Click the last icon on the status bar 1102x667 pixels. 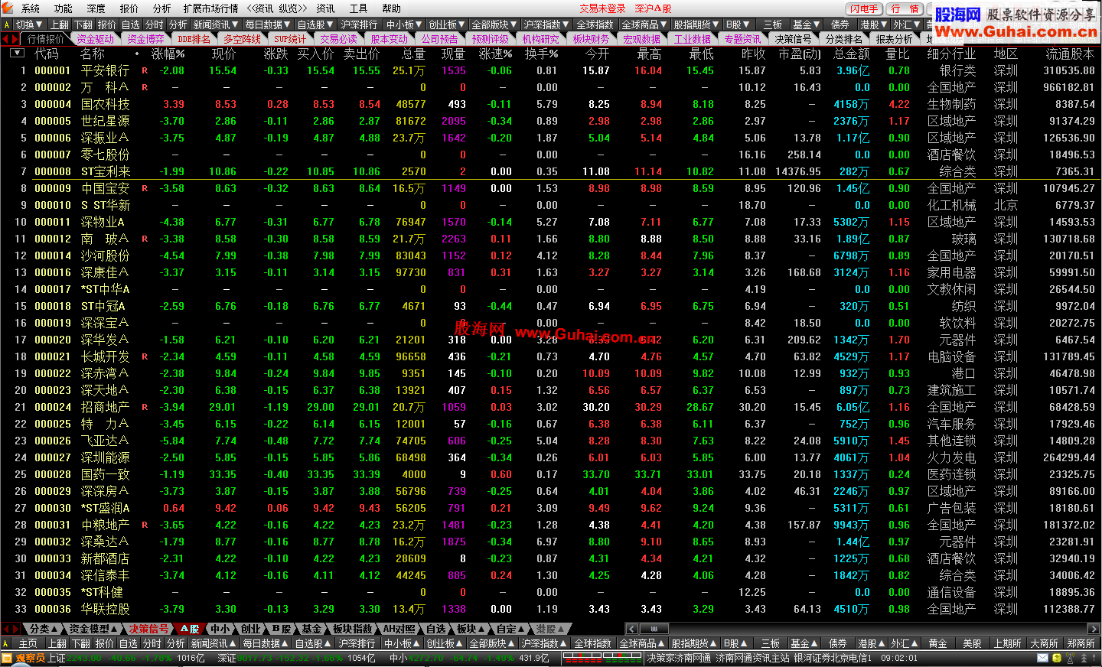point(1093,658)
